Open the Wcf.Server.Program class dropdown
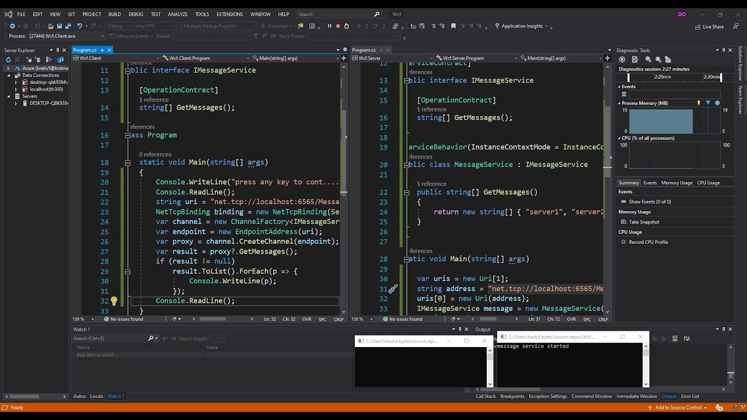This screenshot has width=747, height=420. point(474,58)
